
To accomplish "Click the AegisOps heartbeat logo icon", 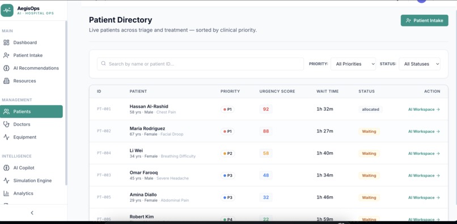I will (x=7, y=11).
